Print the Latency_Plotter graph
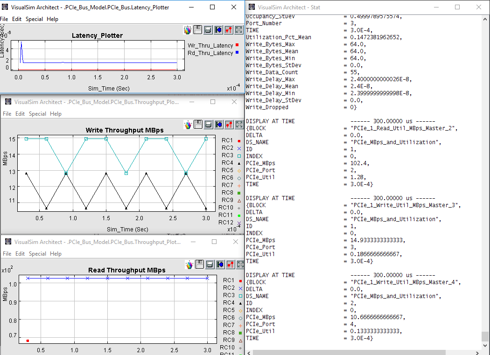The width and height of the screenshot is (490, 355). [208, 30]
